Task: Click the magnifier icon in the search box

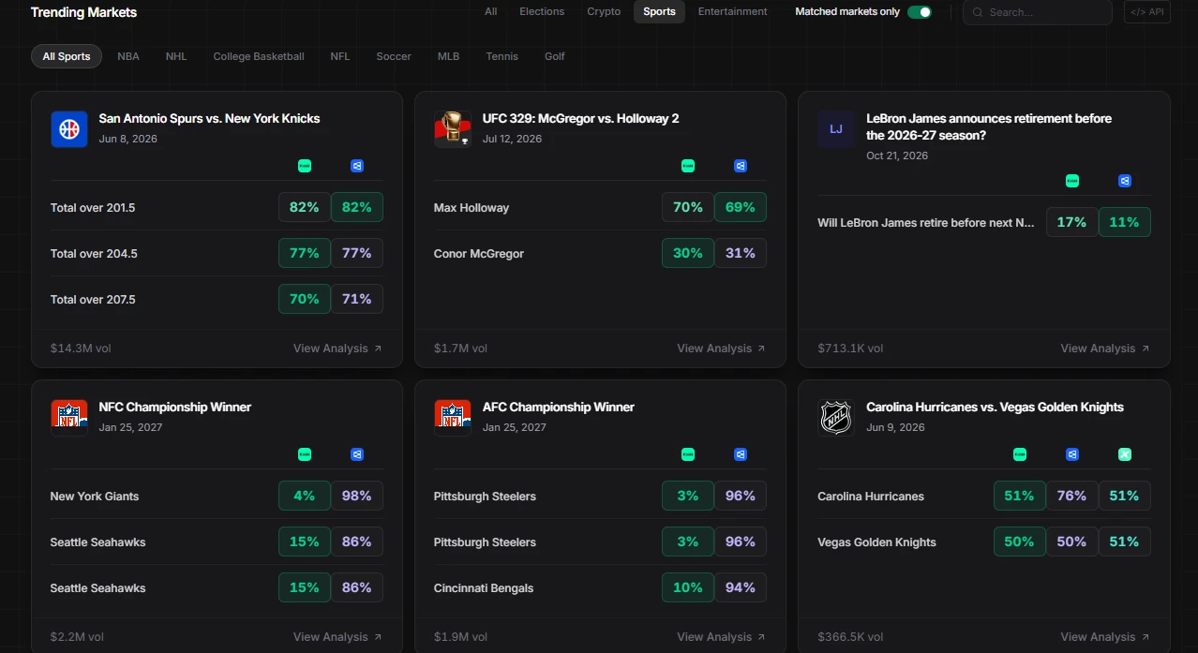Action: (978, 12)
